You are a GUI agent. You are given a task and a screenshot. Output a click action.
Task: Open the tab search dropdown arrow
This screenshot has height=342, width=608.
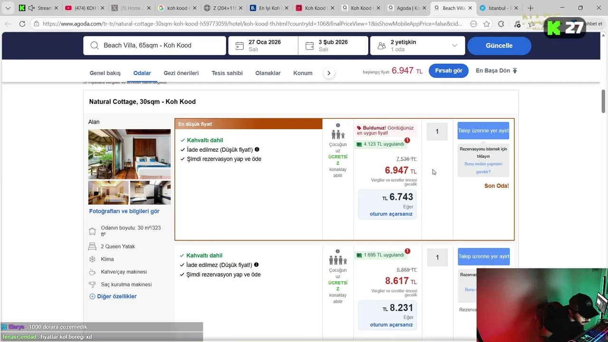(x=8, y=8)
